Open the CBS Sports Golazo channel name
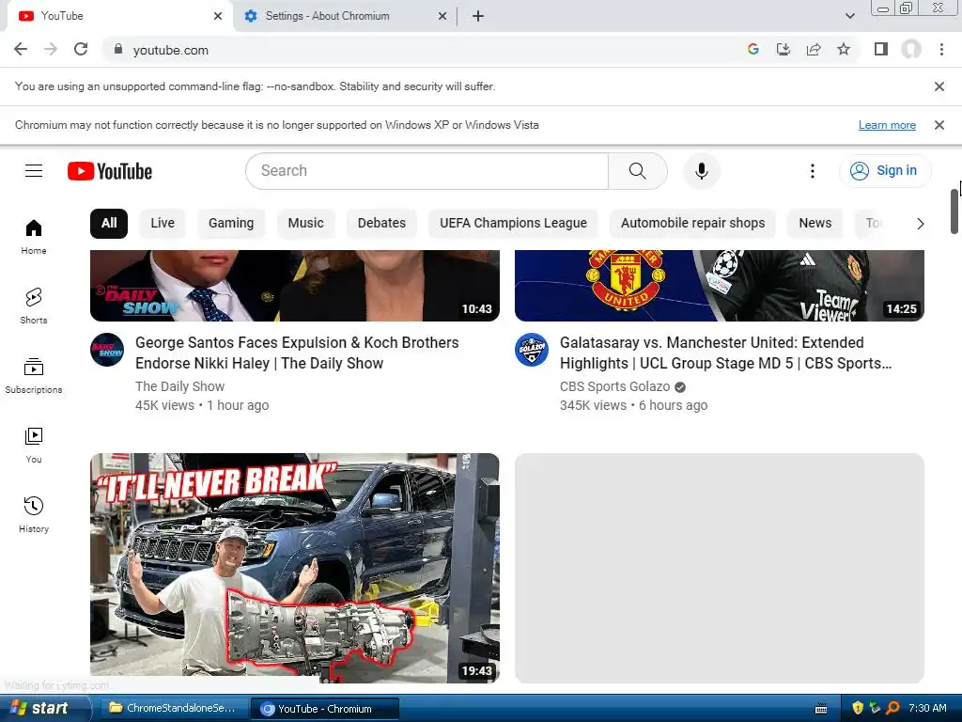The image size is (962, 722). [x=614, y=386]
